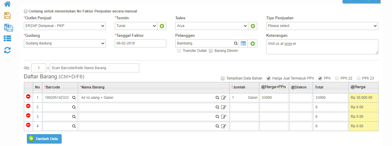Screen dimensions: 392x146
Task: Add new Sales person with green plus
Action: [253, 26]
